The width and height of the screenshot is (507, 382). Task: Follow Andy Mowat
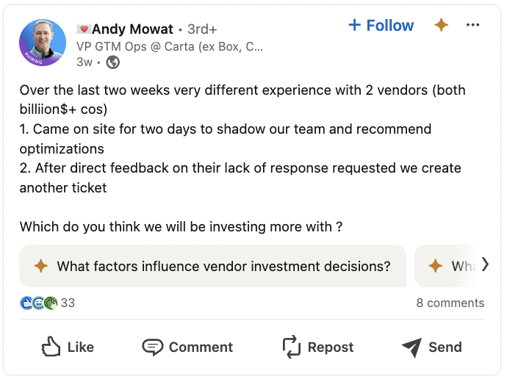[381, 25]
